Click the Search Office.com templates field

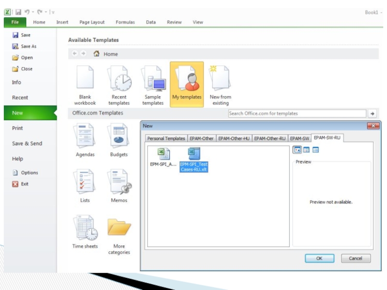[x=297, y=114]
